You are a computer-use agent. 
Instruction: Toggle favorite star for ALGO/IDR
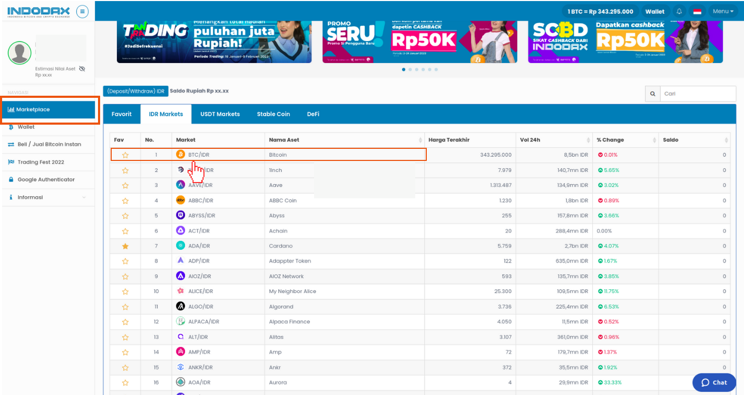coord(125,307)
